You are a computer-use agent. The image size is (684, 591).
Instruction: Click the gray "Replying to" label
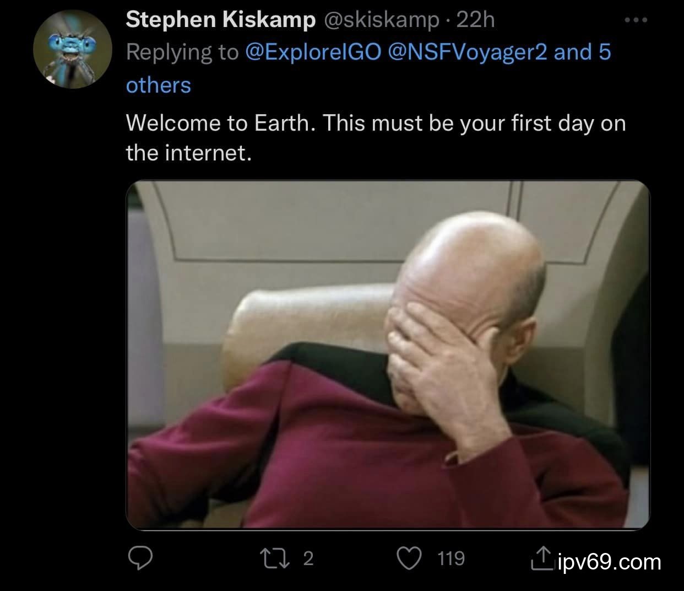pos(182,52)
